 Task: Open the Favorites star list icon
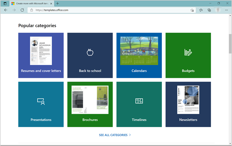click(201, 10)
